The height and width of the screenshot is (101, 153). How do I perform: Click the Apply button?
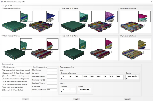(x=76, y=99)
